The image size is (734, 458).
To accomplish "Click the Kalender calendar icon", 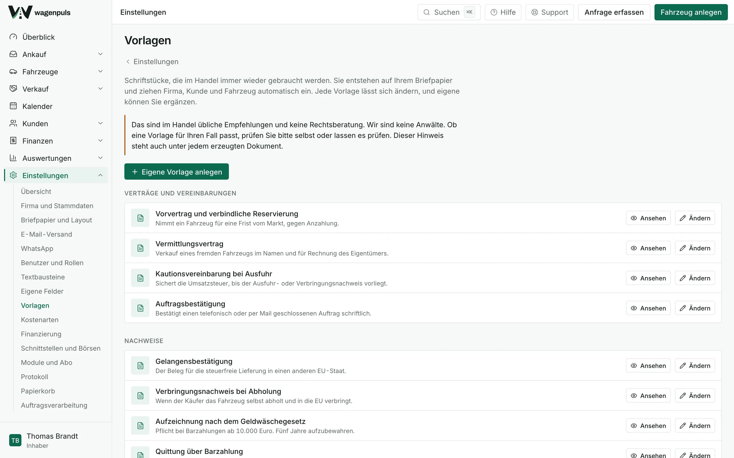I will tap(13, 106).
